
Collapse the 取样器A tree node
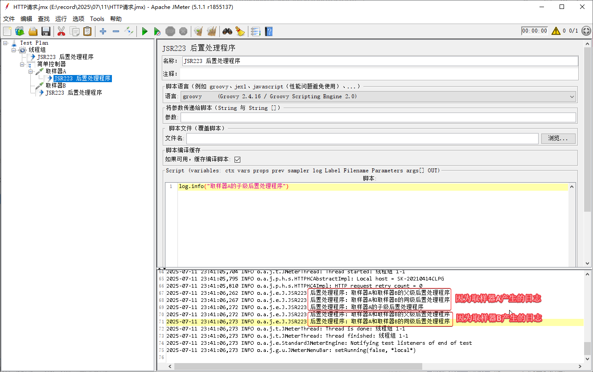click(x=31, y=71)
